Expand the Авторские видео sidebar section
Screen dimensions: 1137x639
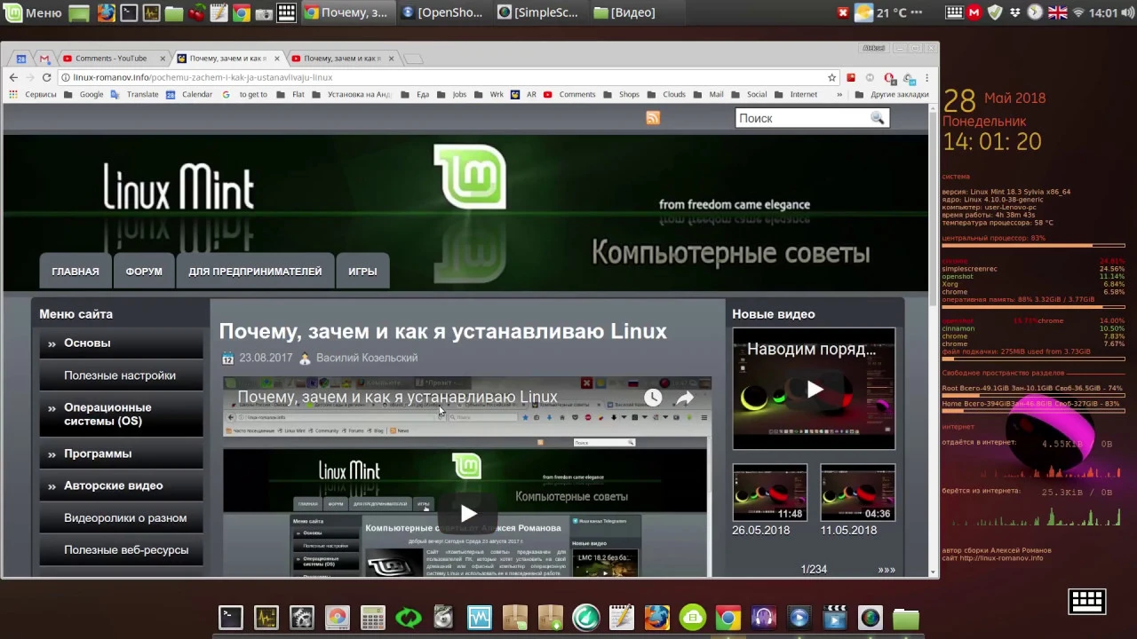pyautogui.click(x=121, y=485)
